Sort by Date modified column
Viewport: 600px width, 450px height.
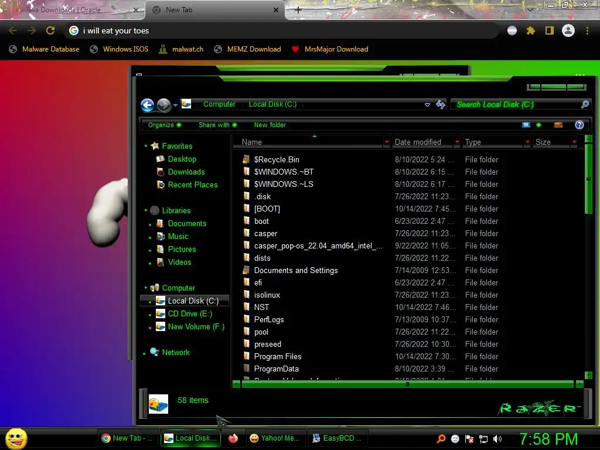(x=423, y=142)
